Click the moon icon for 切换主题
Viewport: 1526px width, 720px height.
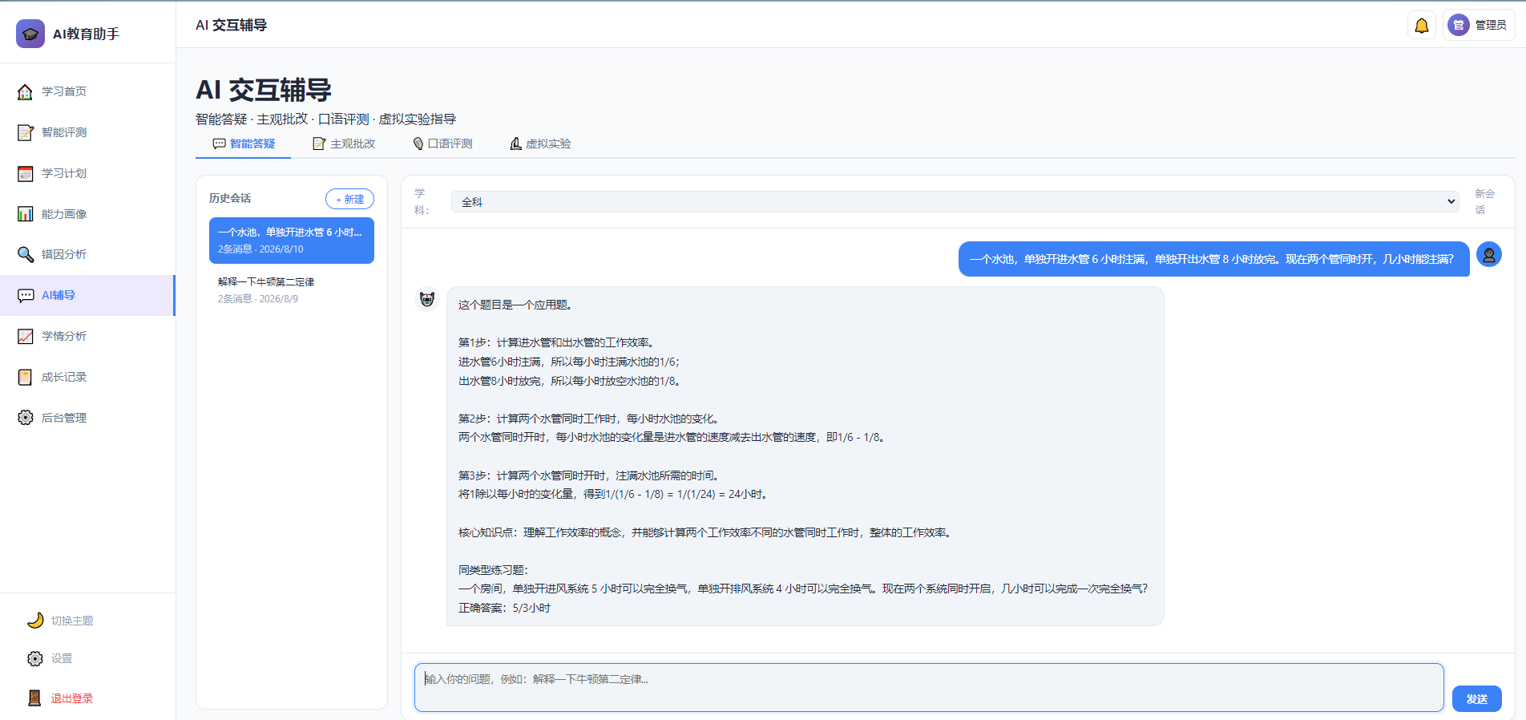35,621
